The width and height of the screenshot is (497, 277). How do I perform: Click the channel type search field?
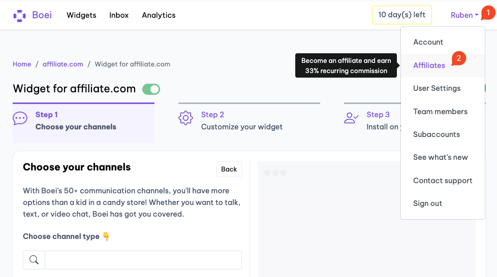(143, 260)
